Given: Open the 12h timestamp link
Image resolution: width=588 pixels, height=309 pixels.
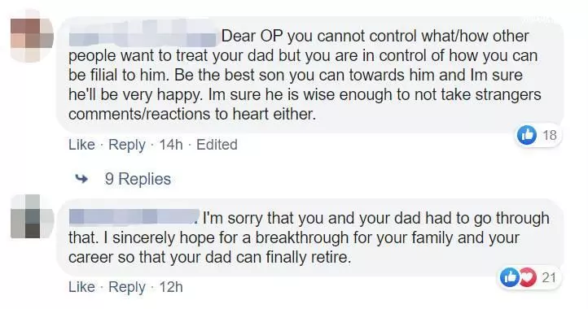Looking at the screenshot, I should (171, 287).
